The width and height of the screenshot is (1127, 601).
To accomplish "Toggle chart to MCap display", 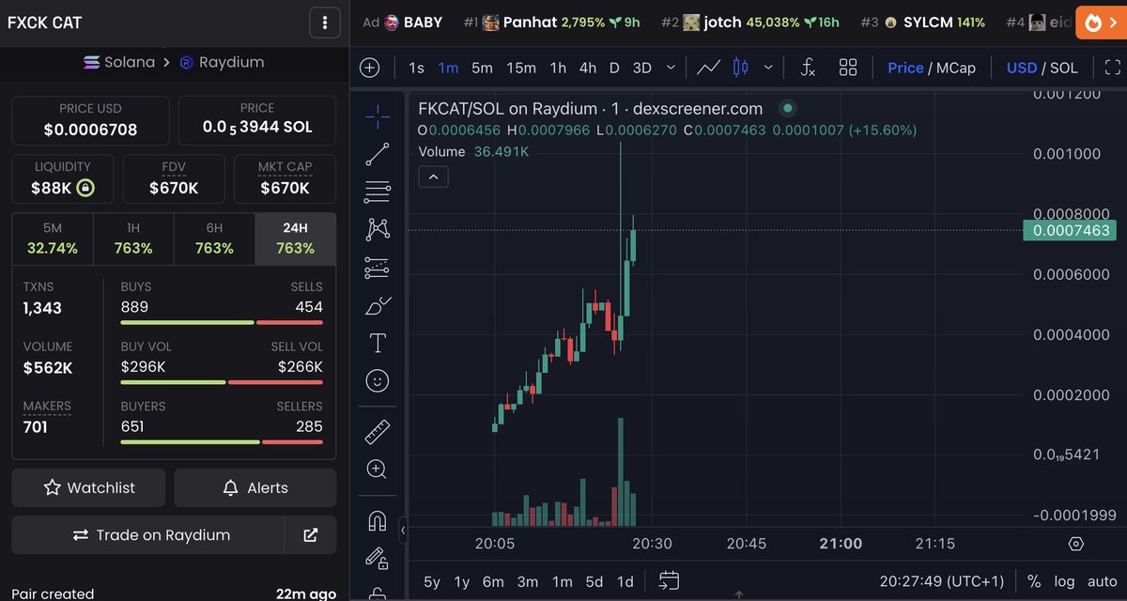I will (x=955, y=68).
